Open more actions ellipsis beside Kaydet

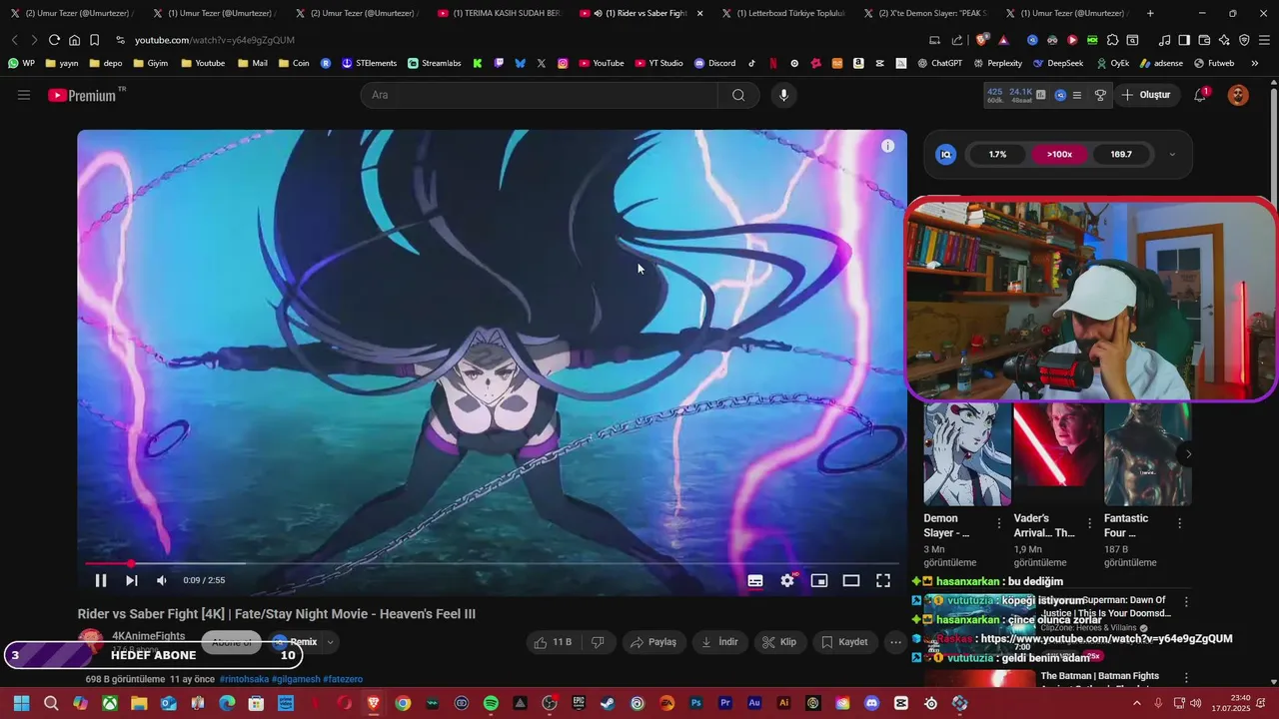tap(895, 642)
